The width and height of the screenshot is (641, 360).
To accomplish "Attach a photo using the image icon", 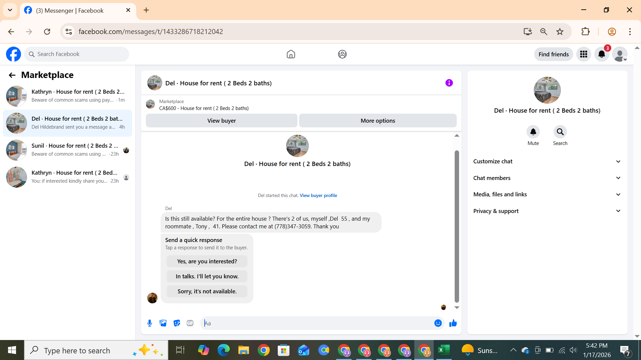I will click(x=163, y=323).
